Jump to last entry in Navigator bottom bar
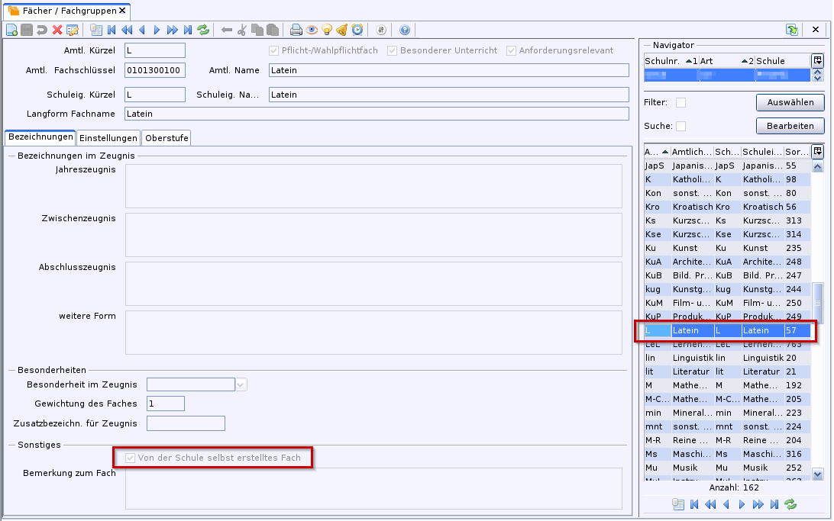 pyautogui.click(x=774, y=504)
